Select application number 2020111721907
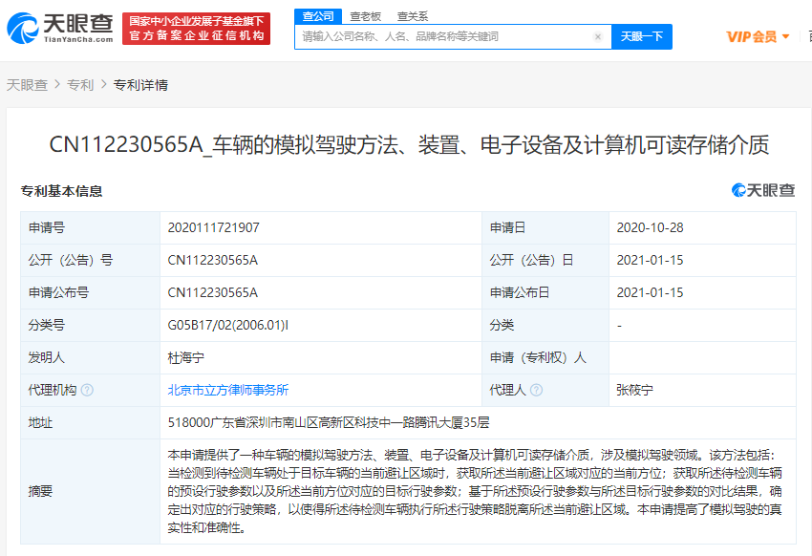Screen dimensions: 812x556 tap(213, 227)
